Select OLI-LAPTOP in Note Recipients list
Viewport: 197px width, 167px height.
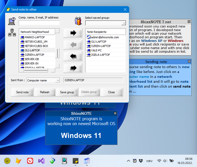[106, 42]
